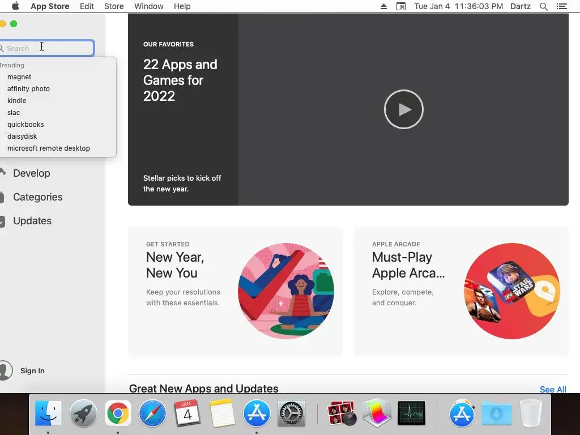Click the Apple Arcade games artwork
This screenshot has width=580, height=435.
(512, 291)
